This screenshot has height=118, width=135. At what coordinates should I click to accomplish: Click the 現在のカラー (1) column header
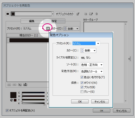point(28,35)
